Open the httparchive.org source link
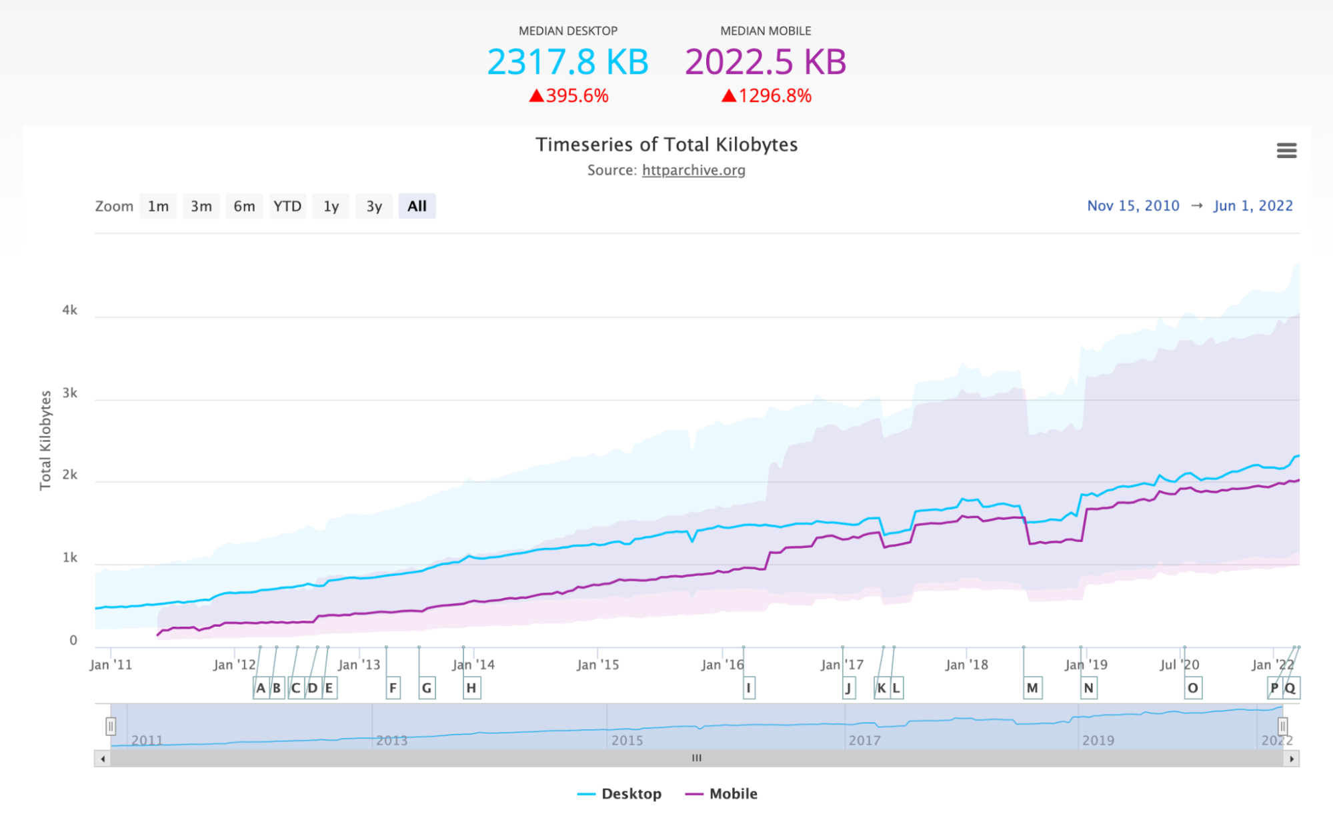1333x814 pixels. 694,170
